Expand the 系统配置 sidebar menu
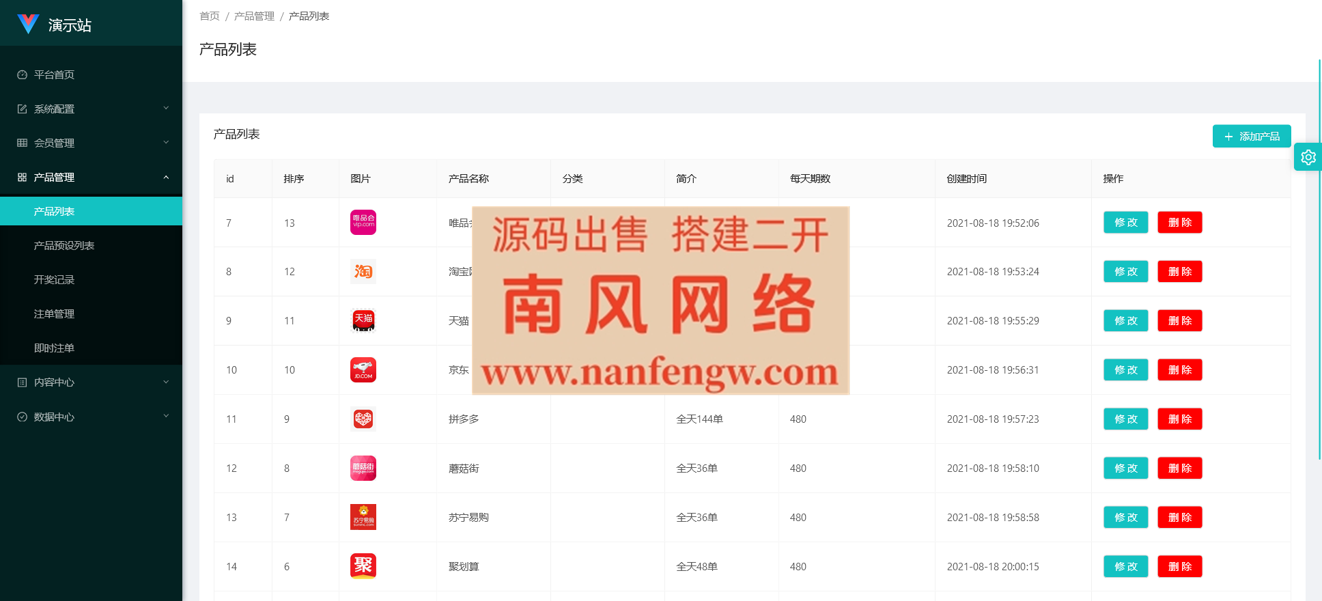The image size is (1322, 601). [x=91, y=109]
